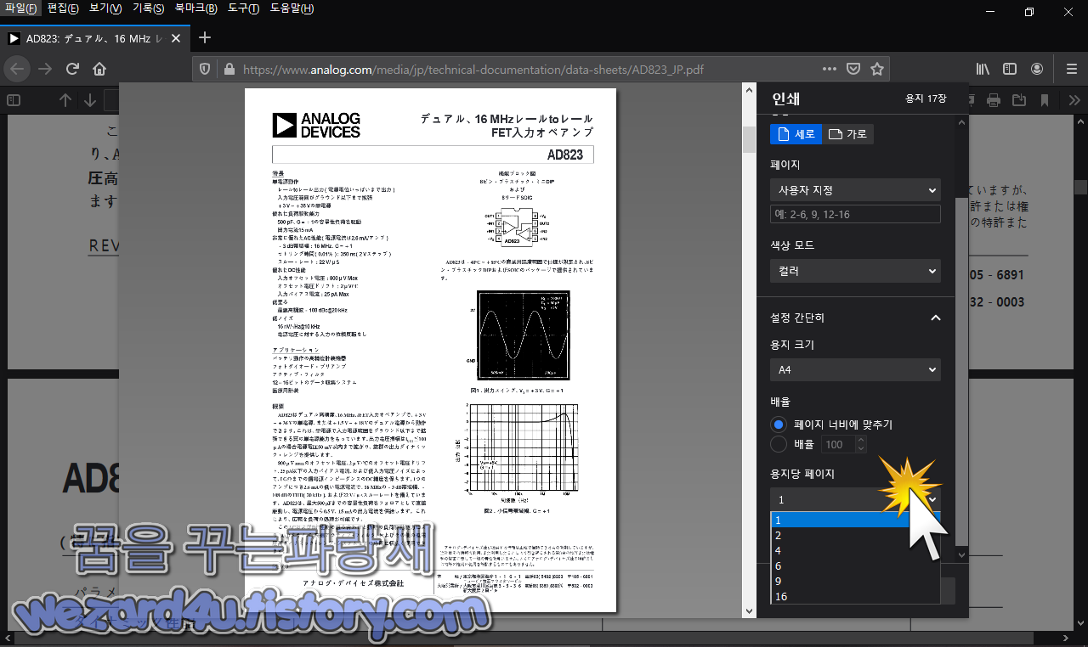Image resolution: width=1088 pixels, height=647 pixels.
Task: Click the print preview page thumbnail
Action: [431, 349]
